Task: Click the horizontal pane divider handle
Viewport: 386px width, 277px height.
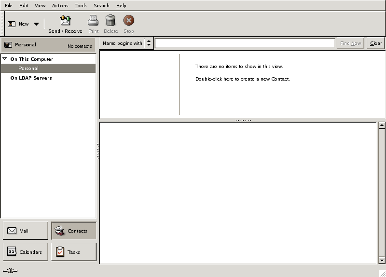Action: click(243, 120)
